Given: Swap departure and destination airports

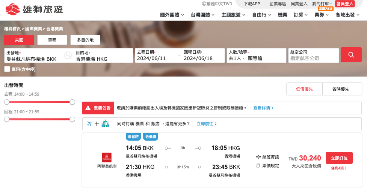Looking at the screenshot, I should tap(68, 55).
